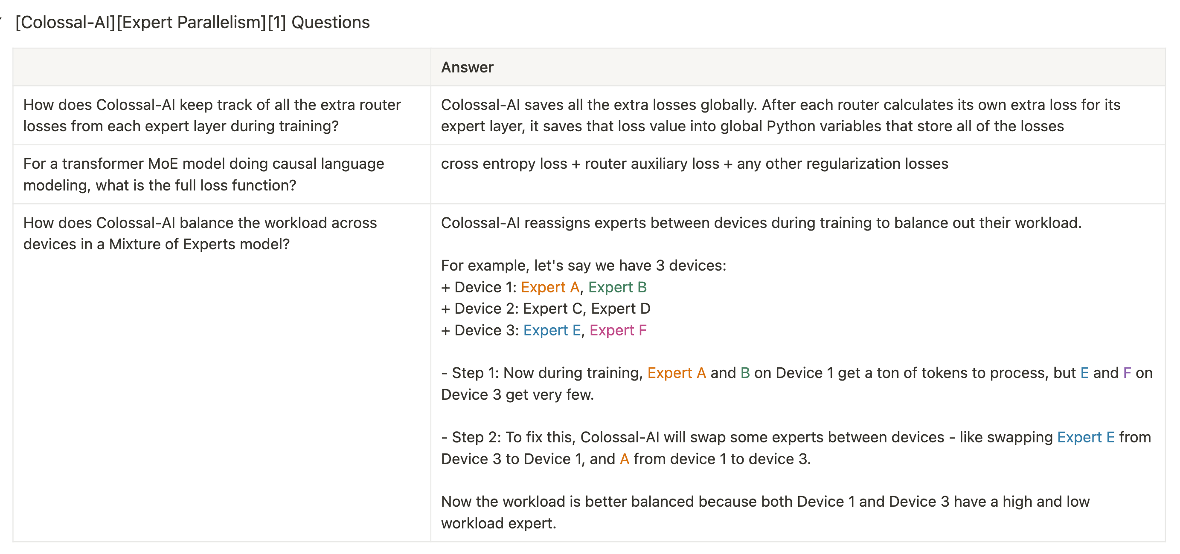Click the 'Colossal-AI reassigns experts between devices' sentence

(x=761, y=223)
